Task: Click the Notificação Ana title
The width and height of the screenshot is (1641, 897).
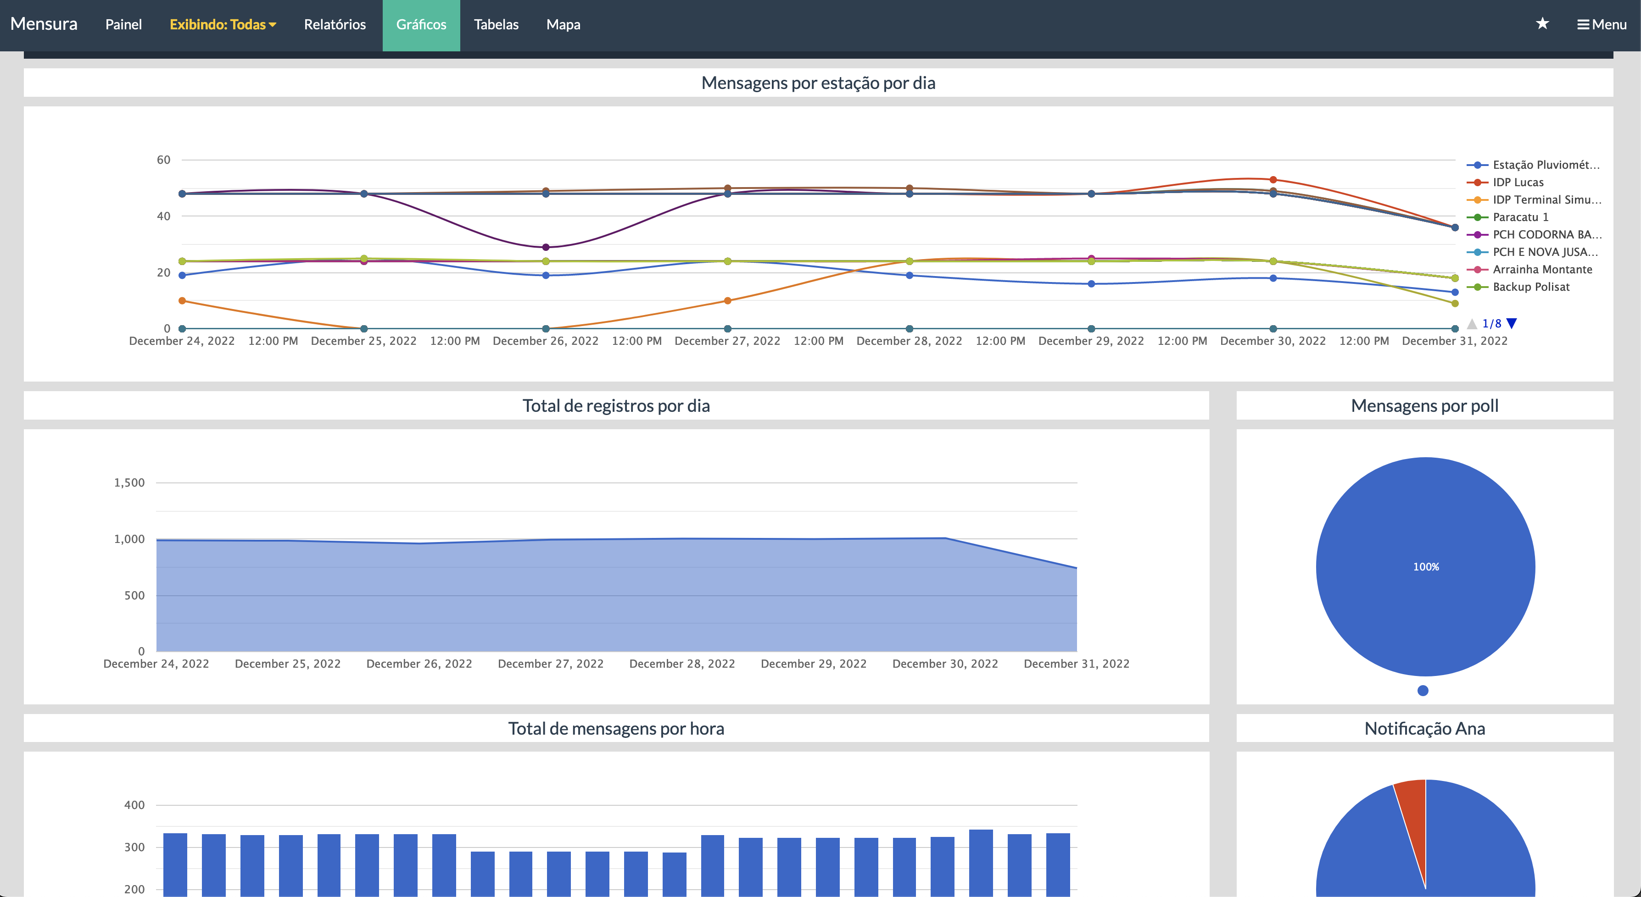Action: pos(1424,728)
